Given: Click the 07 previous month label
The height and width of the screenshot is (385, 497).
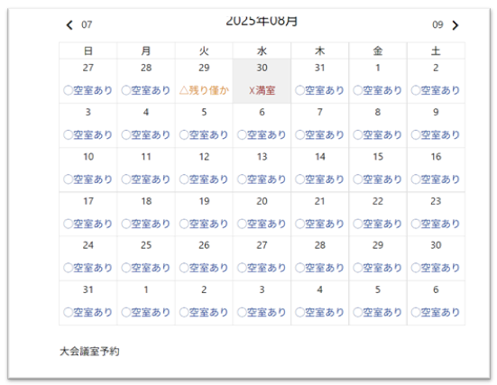Looking at the screenshot, I should point(87,24).
